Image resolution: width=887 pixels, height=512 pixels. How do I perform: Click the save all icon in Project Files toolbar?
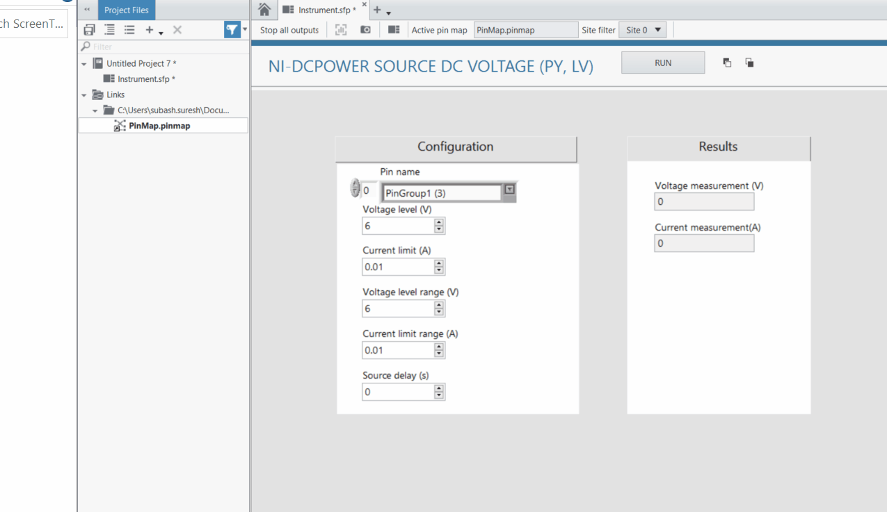[x=89, y=30]
